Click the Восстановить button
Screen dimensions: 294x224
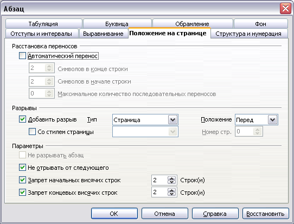click(265, 214)
